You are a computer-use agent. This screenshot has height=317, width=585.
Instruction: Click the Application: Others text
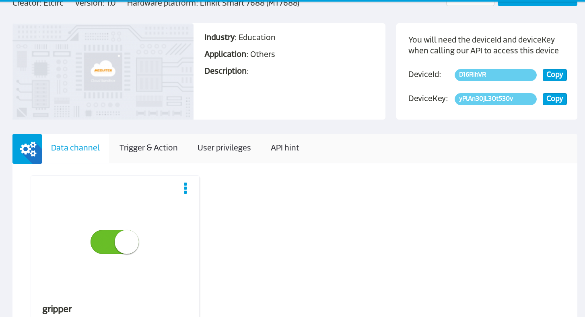(x=240, y=54)
